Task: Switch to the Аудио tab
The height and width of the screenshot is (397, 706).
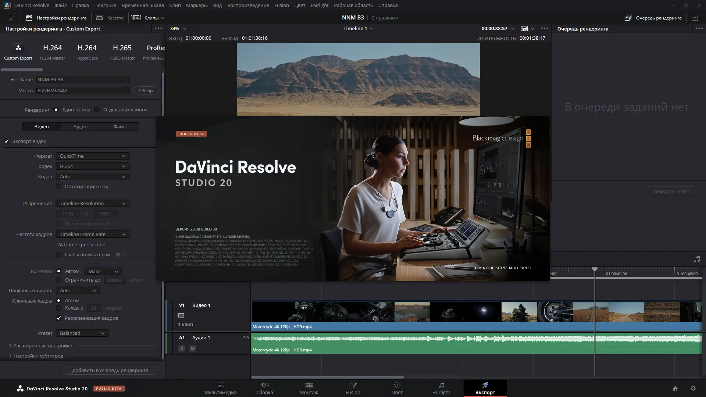Action: pos(80,127)
